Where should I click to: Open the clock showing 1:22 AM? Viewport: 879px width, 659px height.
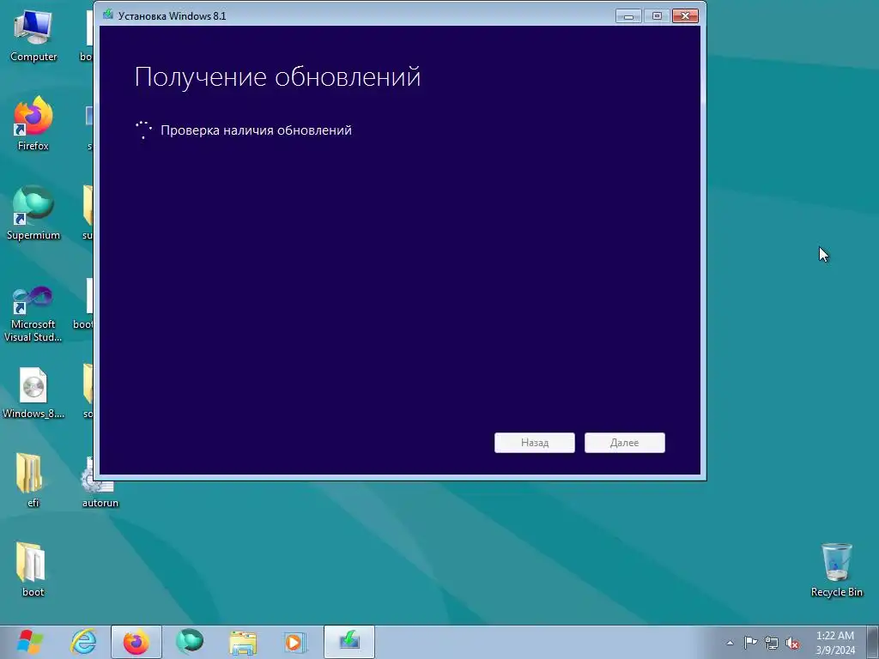click(834, 643)
